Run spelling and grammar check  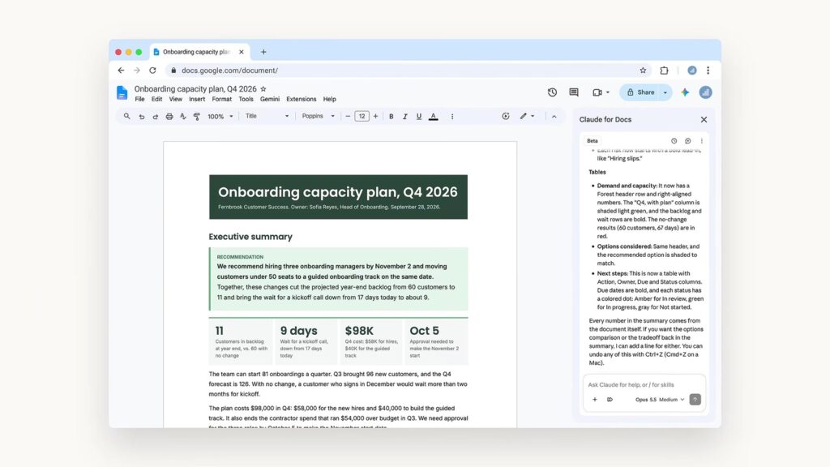[x=183, y=117]
